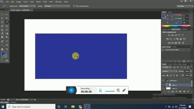The image size is (194, 109).
Task: Toggle Quick Mask mode icon
Action: (x=2, y=61)
